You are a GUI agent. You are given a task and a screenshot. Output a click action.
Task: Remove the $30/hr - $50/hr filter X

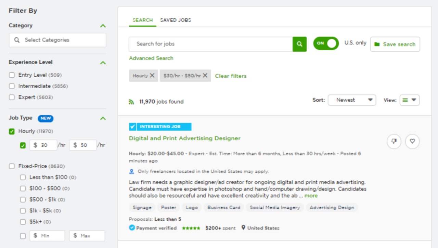[x=205, y=76]
